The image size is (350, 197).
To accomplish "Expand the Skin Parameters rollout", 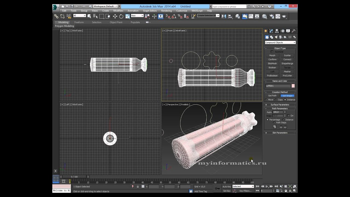I will click(280, 133).
